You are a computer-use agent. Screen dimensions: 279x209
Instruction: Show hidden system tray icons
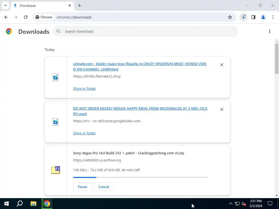pos(231,204)
